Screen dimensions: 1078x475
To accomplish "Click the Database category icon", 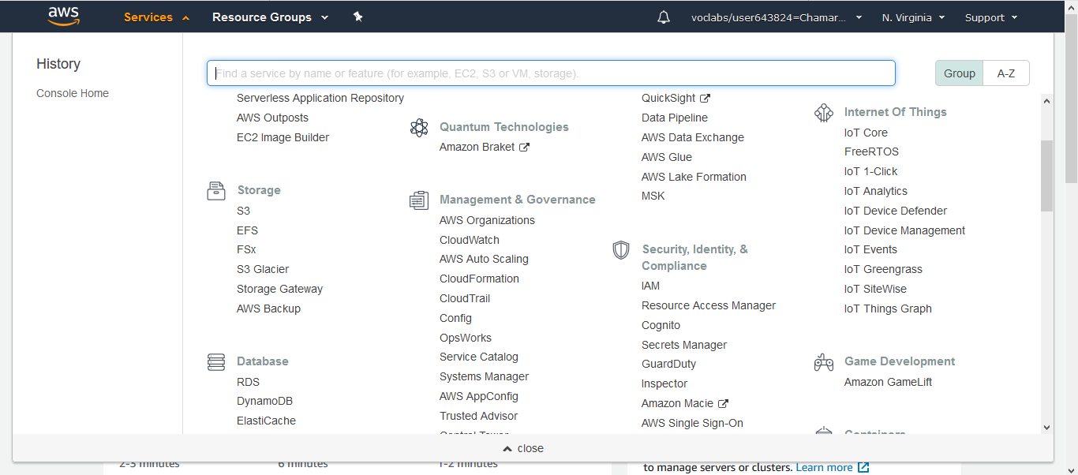I will [216, 361].
